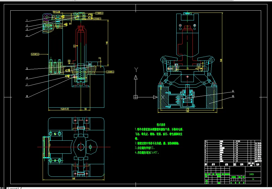Click the UCS origin square icon
The height and width of the screenshot is (189, 272).
pyautogui.click(x=136, y=97)
